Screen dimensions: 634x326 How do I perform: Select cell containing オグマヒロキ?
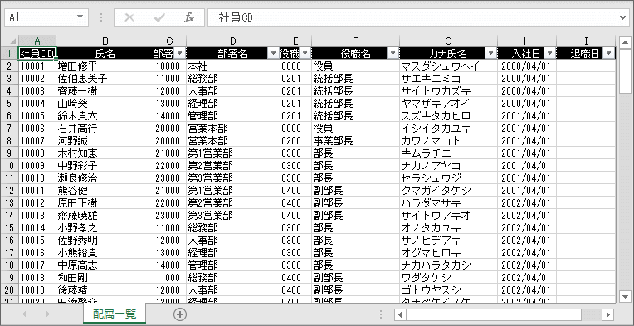click(x=448, y=252)
